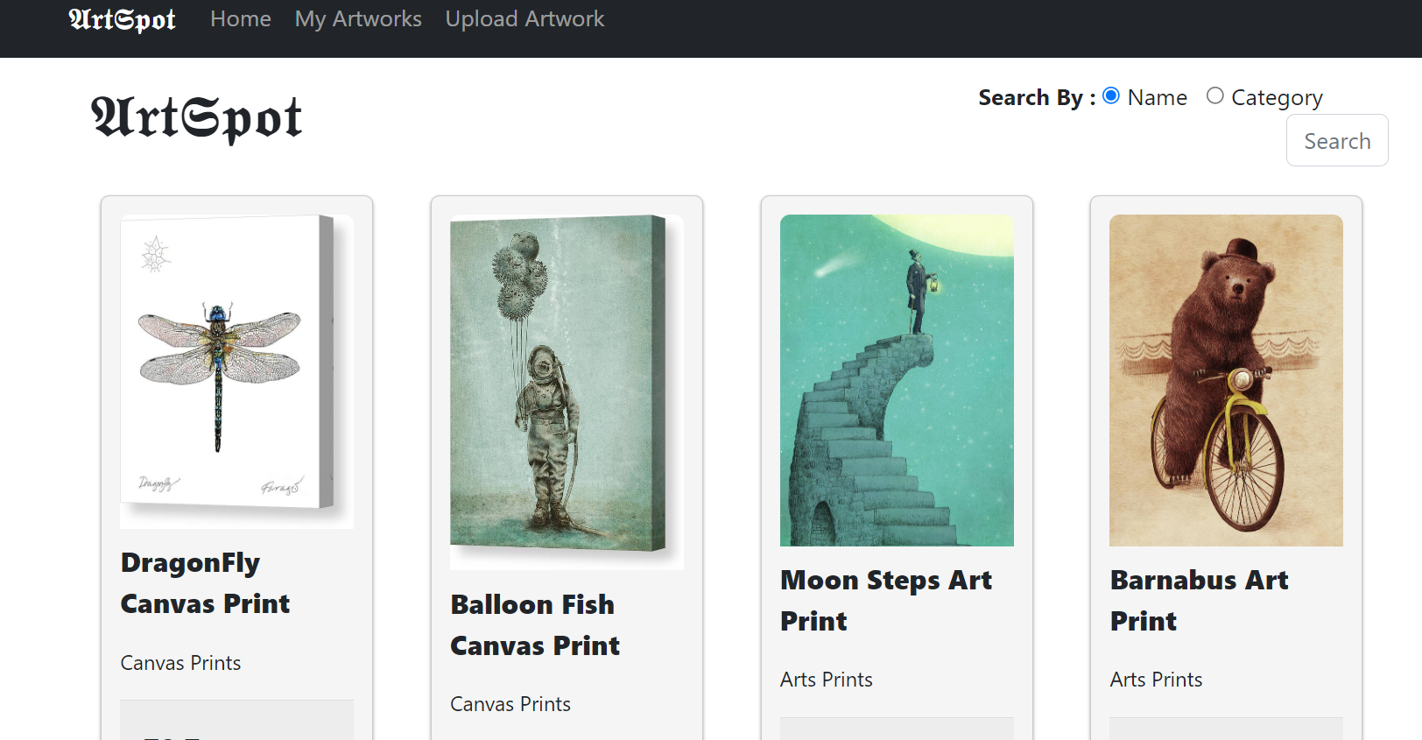This screenshot has width=1422, height=740.
Task: Click the large ArtSpot page heading
Action: click(197, 118)
